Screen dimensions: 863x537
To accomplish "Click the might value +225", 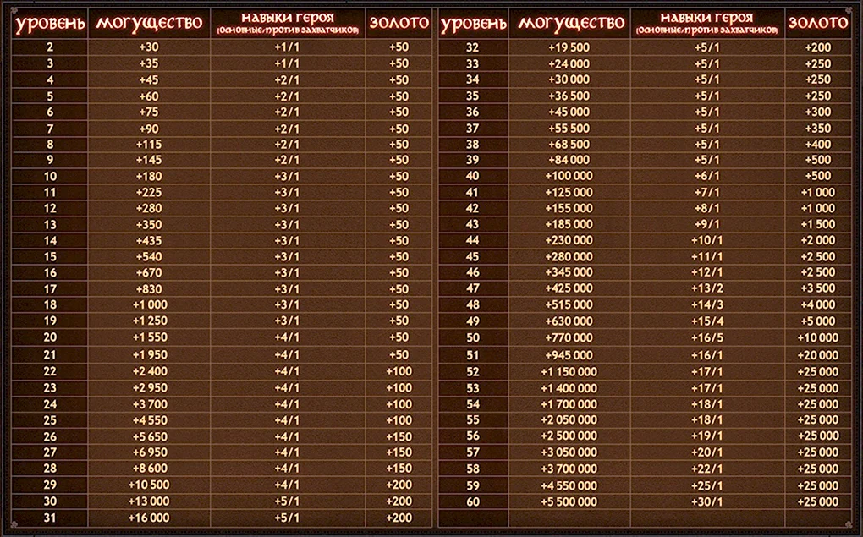I will click(149, 192).
